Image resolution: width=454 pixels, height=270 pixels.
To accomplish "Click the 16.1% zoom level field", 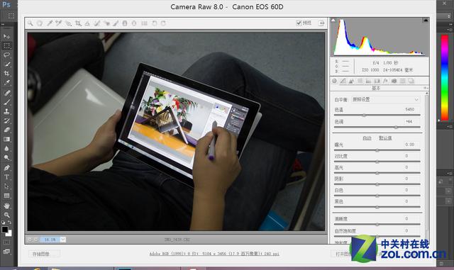I will pyautogui.click(x=50, y=240).
